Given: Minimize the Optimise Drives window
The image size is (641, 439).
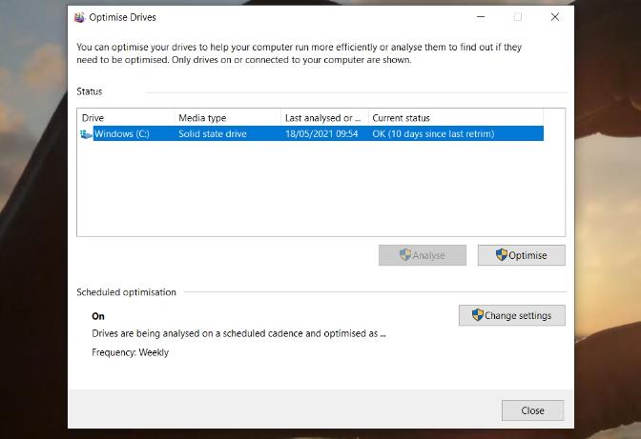Looking at the screenshot, I should (x=481, y=17).
